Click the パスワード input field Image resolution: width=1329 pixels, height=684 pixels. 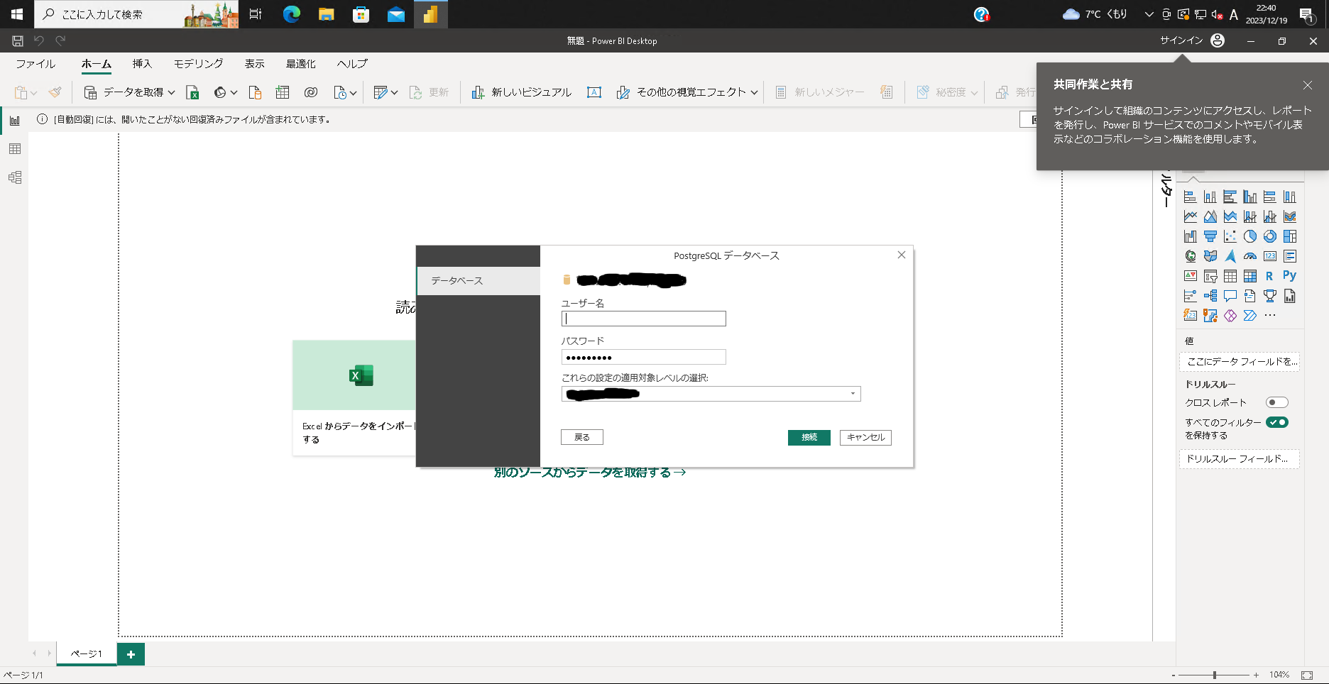tap(643, 357)
